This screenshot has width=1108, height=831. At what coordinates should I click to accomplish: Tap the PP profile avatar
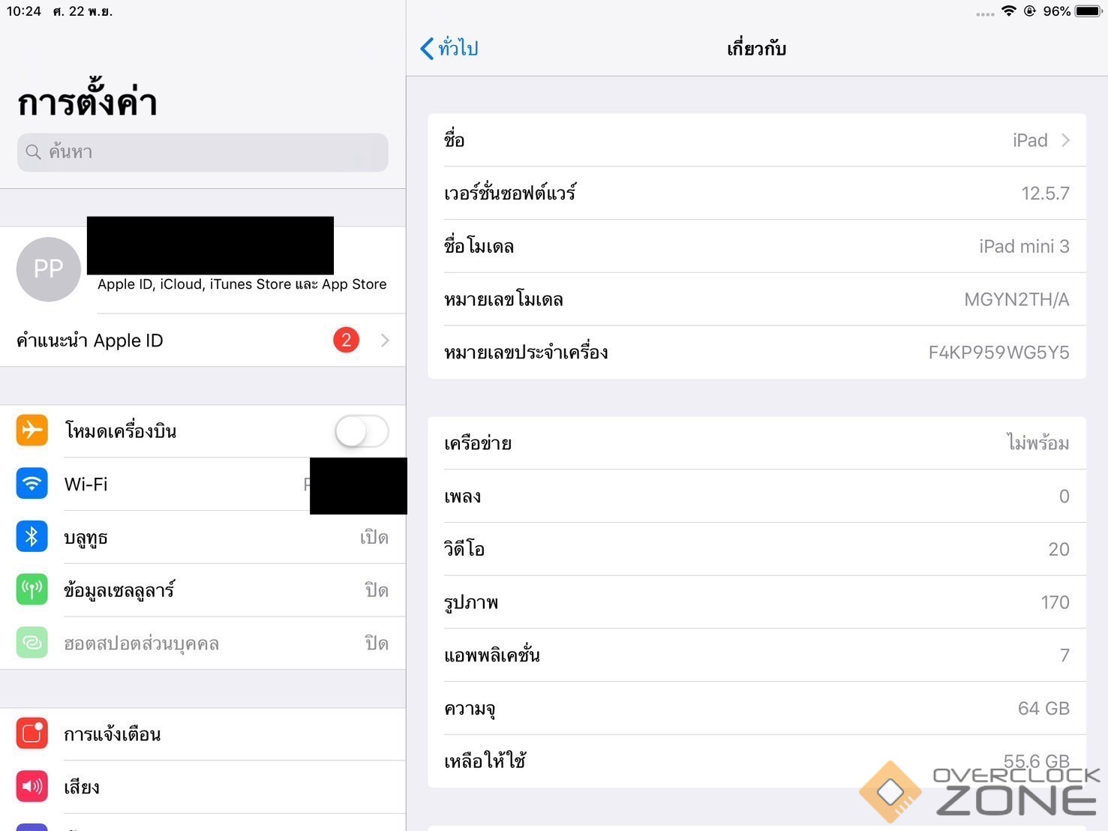coord(49,269)
